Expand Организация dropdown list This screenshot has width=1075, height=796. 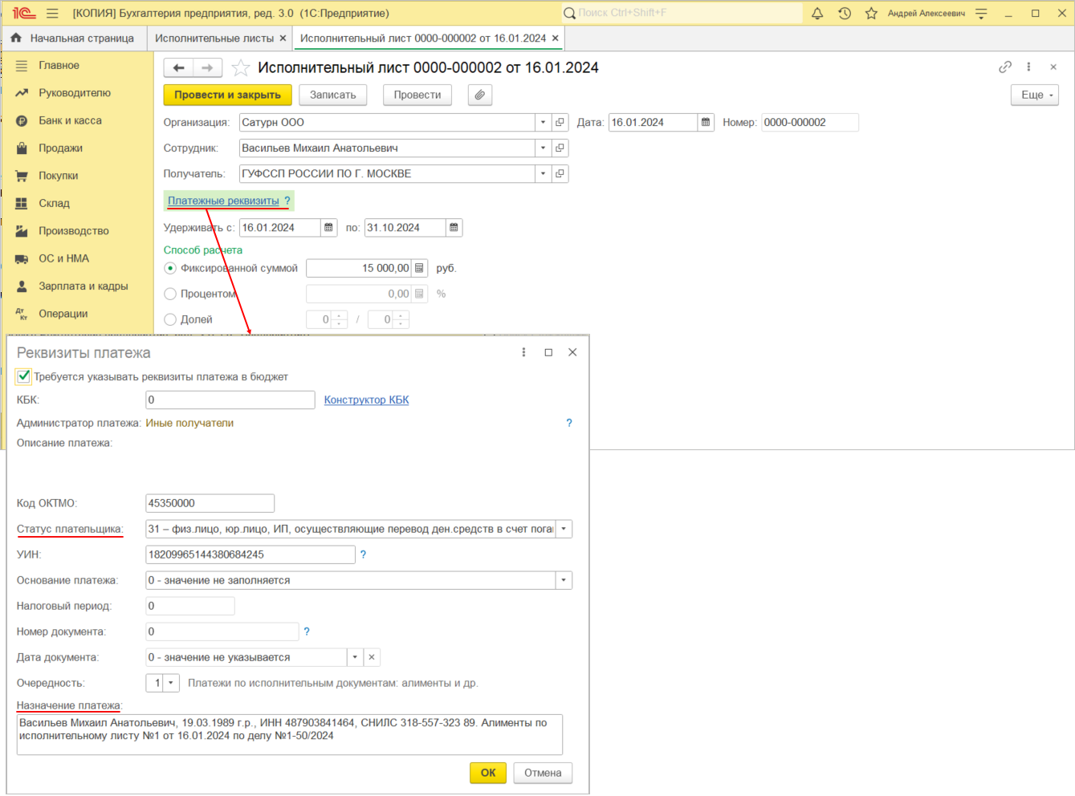pos(544,123)
